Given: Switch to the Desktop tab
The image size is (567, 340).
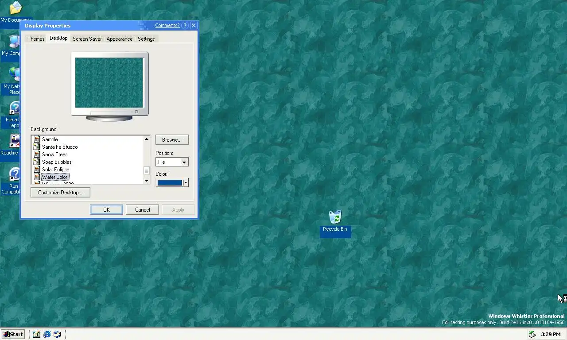Looking at the screenshot, I should coord(58,38).
